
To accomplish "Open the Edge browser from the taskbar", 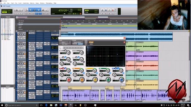I will coord(46,105).
